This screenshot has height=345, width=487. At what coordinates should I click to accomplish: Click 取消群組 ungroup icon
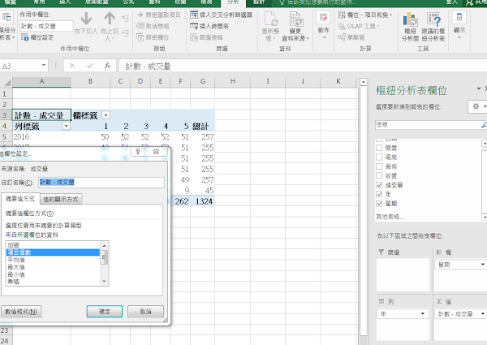tap(140, 26)
